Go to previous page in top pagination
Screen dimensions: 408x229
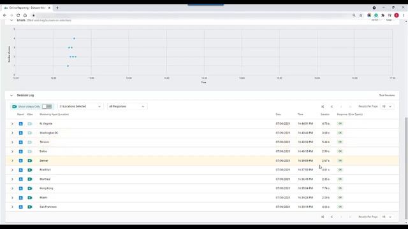(331, 106)
